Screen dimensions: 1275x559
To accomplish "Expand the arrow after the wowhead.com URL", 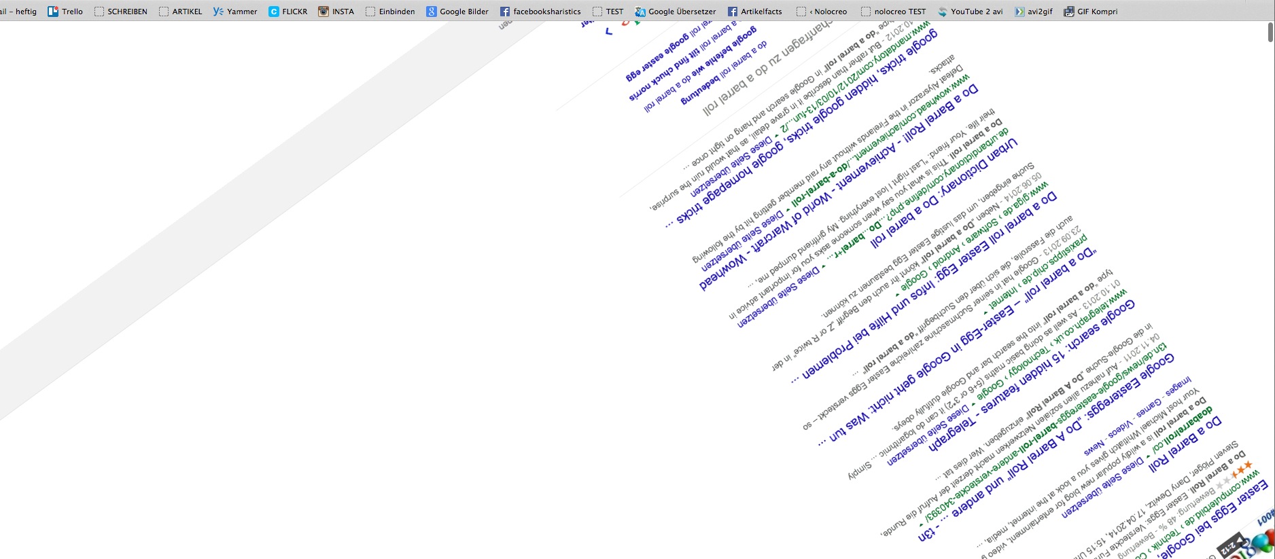I will click(x=789, y=211).
